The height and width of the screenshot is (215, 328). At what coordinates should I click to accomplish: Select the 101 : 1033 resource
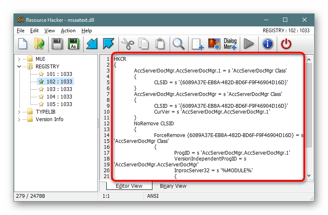[x=59, y=74]
